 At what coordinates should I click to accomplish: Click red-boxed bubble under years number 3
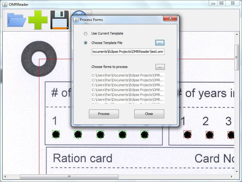click(231, 135)
